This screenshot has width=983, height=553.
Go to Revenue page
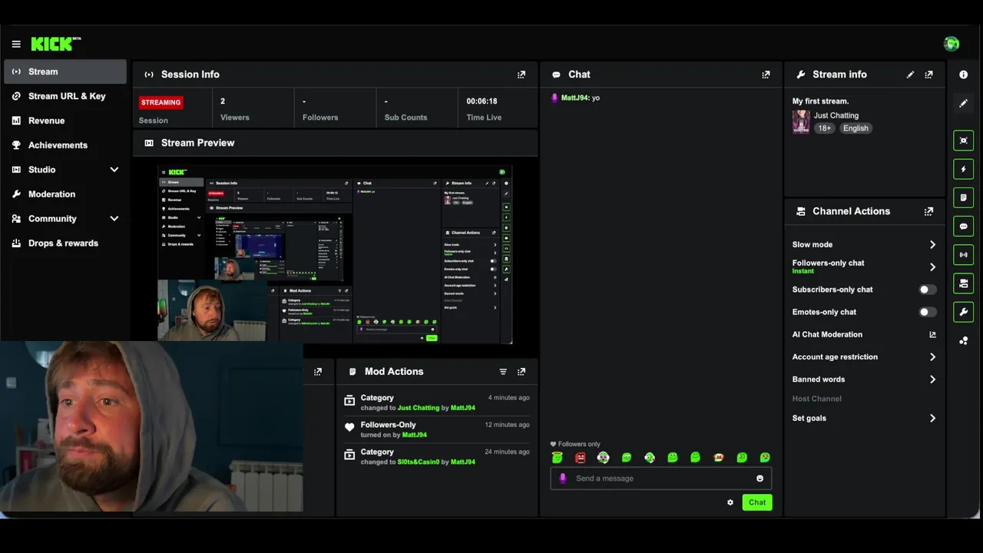tap(65, 121)
